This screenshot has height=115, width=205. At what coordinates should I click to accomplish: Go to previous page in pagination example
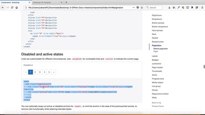coord(26,72)
